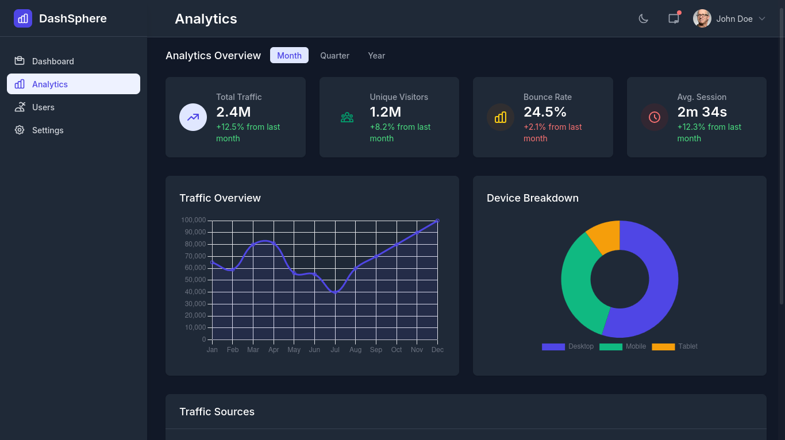Click the Device Breakdown heading
Screen dimensions: 785x440
pyautogui.click(x=533, y=198)
